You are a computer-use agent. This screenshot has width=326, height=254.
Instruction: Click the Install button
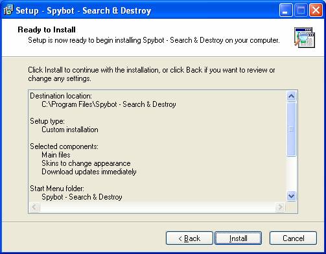point(238,238)
